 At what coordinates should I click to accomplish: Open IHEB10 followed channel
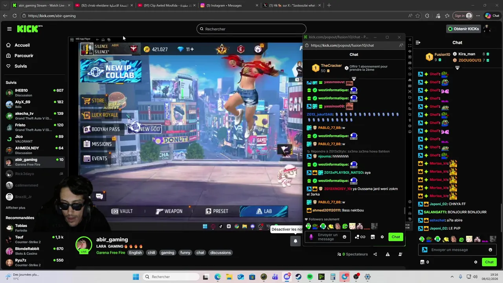pos(35,93)
